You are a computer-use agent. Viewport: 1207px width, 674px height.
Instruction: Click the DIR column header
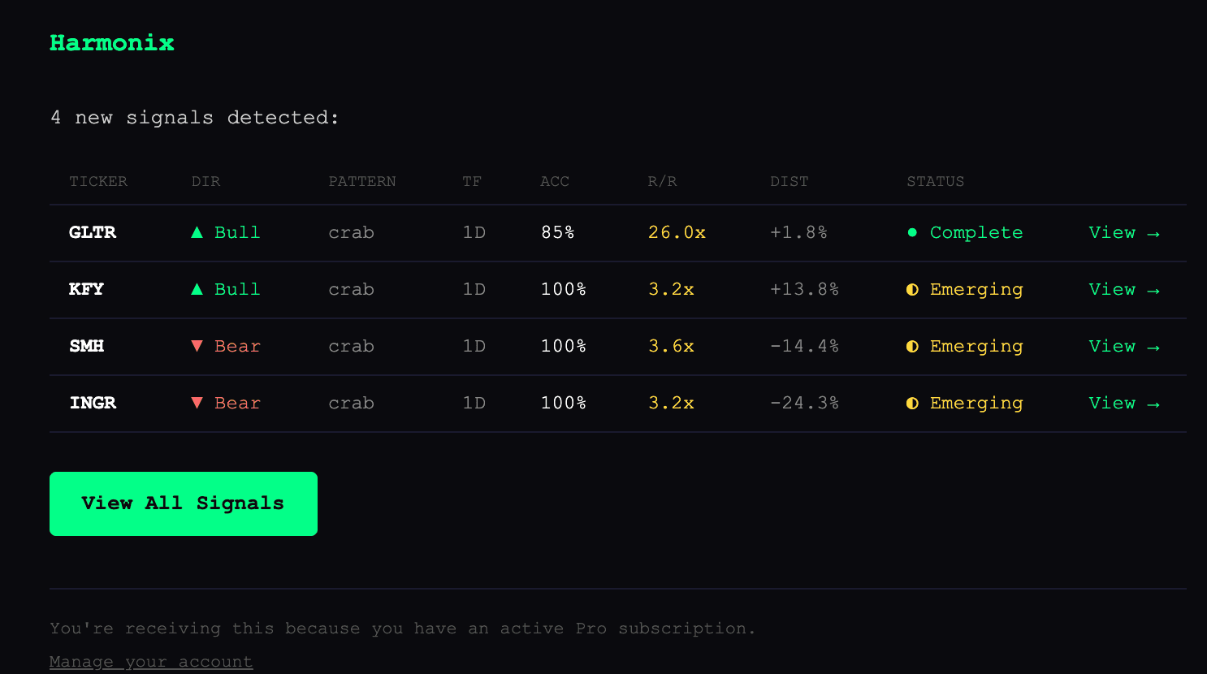tap(205, 181)
